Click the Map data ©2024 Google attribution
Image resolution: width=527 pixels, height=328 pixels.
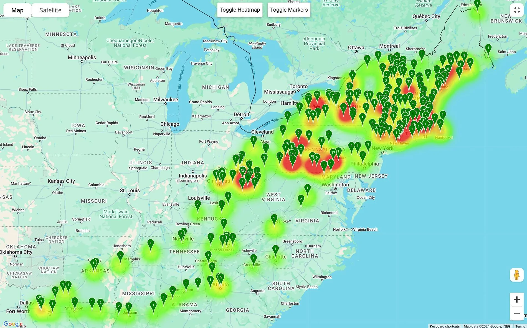click(x=487, y=326)
